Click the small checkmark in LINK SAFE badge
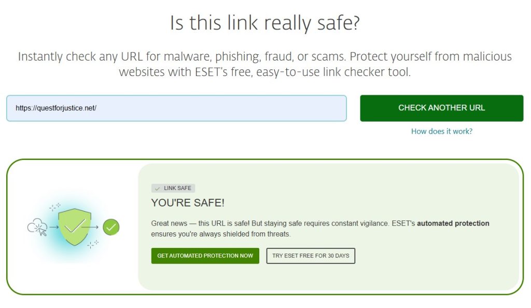Image resolution: width=531 pixels, height=308 pixels. tap(158, 188)
